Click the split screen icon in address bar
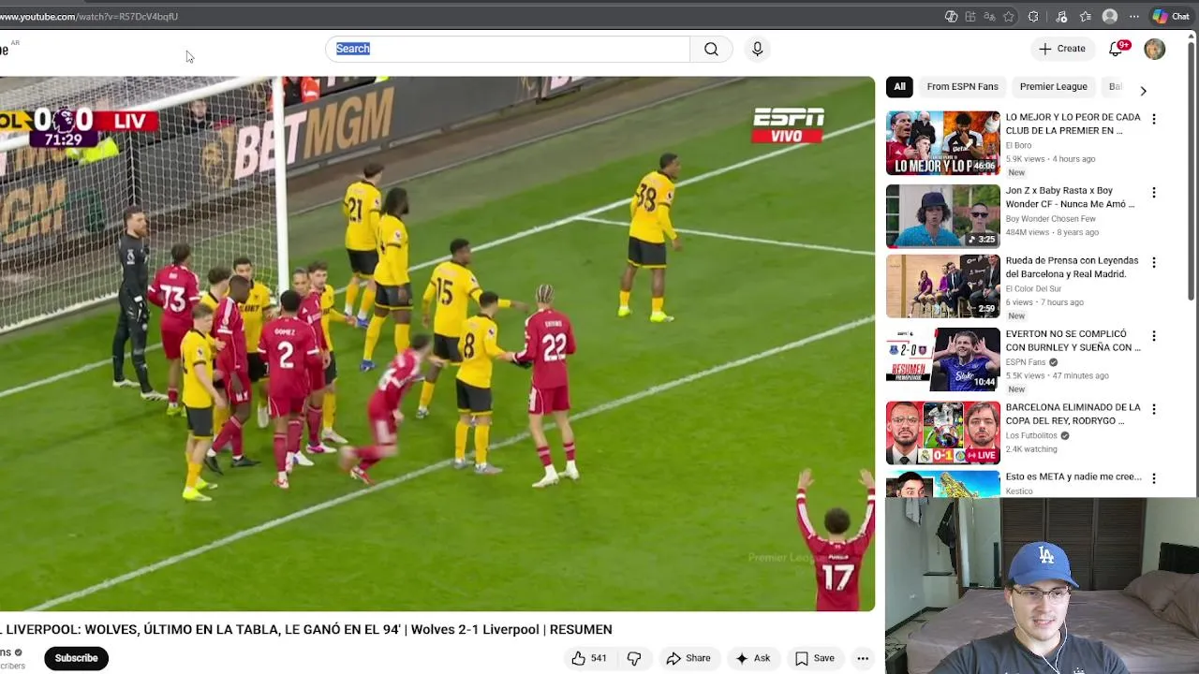This screenshot has width=1199, height=674. 970,16
